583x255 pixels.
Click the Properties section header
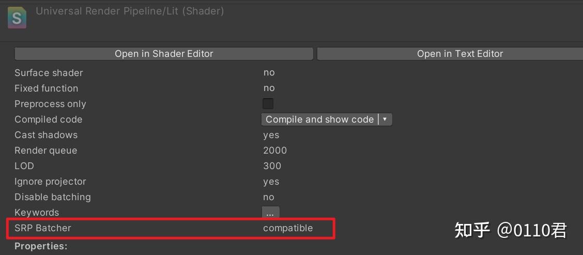41,246
